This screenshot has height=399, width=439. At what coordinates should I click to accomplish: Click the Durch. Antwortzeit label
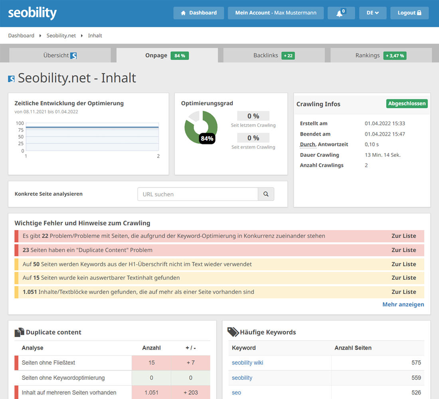click(x=324, y=144)
